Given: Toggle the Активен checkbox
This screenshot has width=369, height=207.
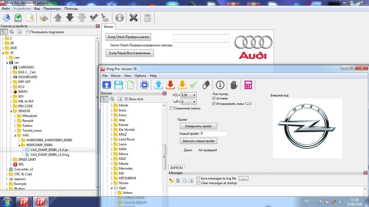Looking at the screenshot, I should click(x=214, y=98).
